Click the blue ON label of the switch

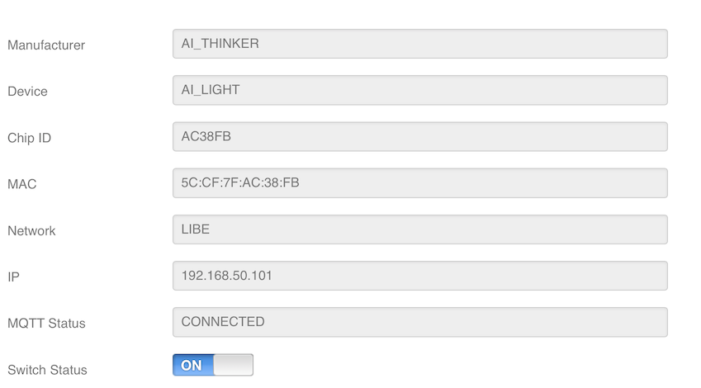(192, 365)
